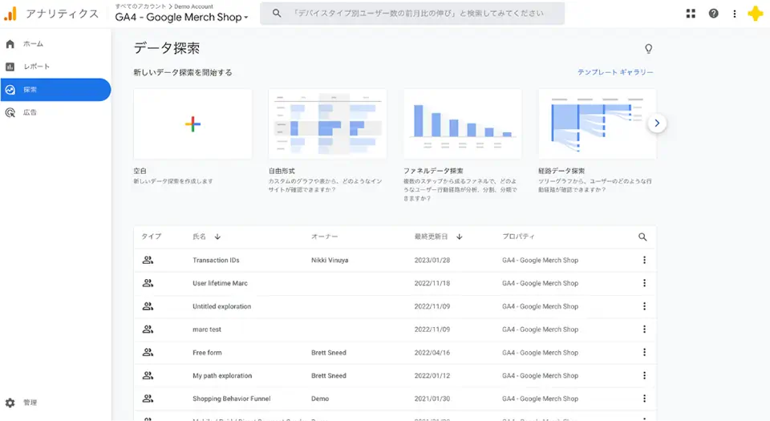Open the Free form exploration row
The width and height of the screenshot is (770, 421).
(x=207, y=352)
